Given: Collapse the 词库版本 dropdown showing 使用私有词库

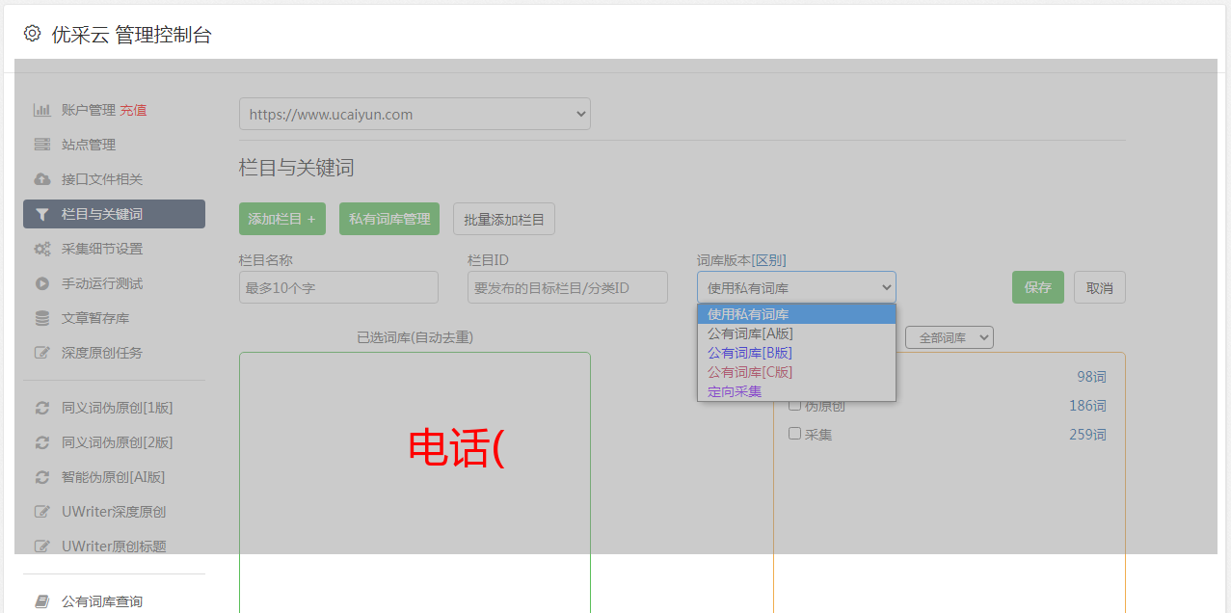Looking at the screenshot, I should point(796,287).
